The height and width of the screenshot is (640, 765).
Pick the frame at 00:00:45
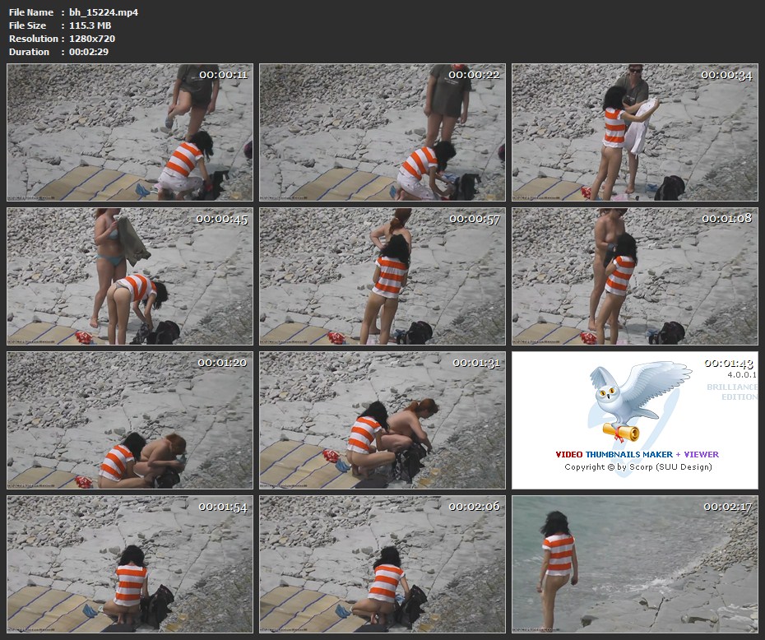[130, 276]
